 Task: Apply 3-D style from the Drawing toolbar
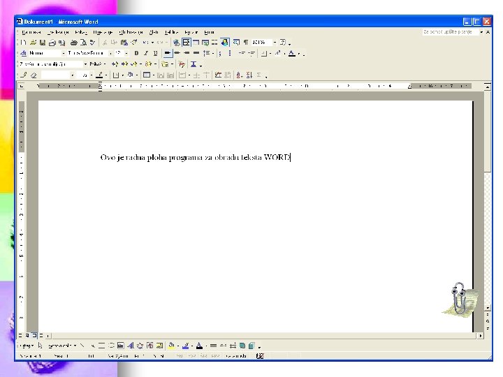pos(251,346)
